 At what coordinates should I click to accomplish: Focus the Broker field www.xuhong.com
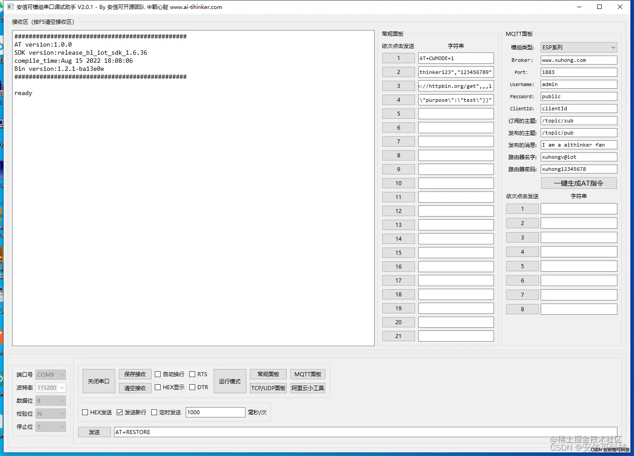tap(579, 60)
